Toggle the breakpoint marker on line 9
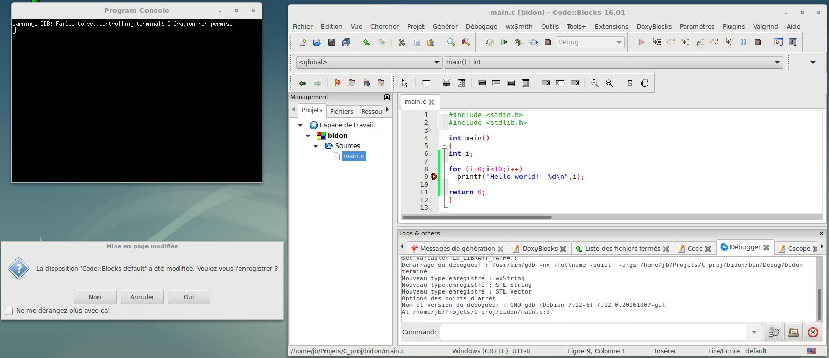The width and height of the screenshot is (829, 358). click(x=434, y=176)
